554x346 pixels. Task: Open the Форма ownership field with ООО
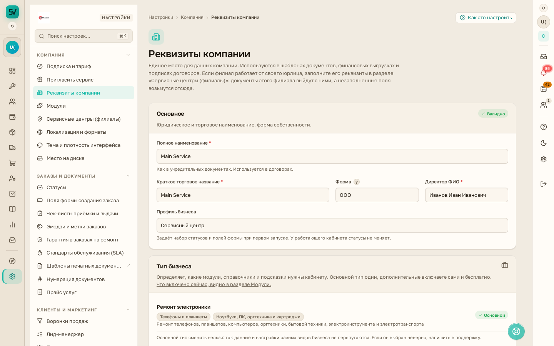377,195
